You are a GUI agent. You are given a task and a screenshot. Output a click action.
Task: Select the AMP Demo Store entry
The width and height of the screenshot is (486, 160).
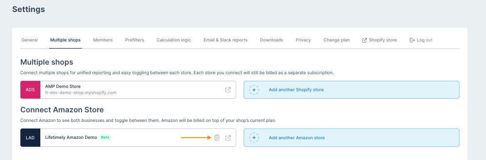point(128,90)
